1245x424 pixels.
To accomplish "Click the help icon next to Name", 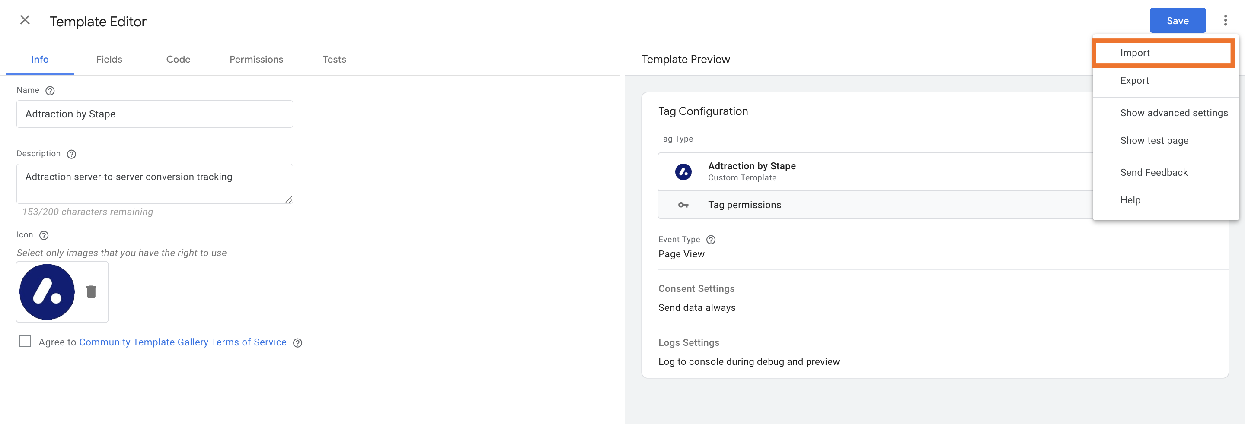I will point(50,90).
